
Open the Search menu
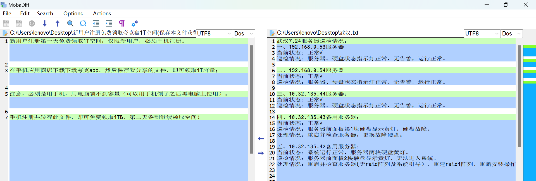[45, 13]
